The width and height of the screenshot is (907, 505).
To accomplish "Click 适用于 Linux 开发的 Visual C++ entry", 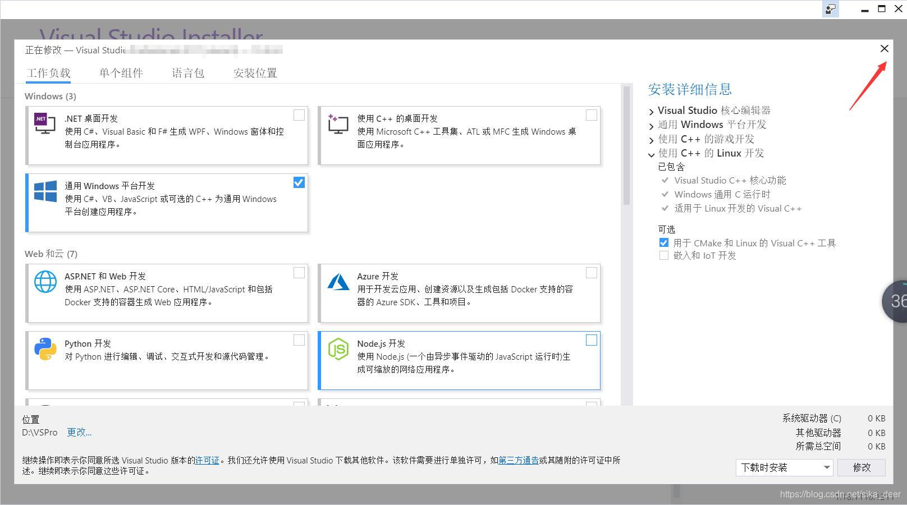I will pos(738,208).
